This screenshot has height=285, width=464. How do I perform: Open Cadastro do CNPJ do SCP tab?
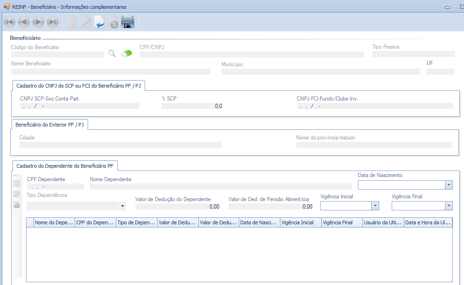click(78, 86)
